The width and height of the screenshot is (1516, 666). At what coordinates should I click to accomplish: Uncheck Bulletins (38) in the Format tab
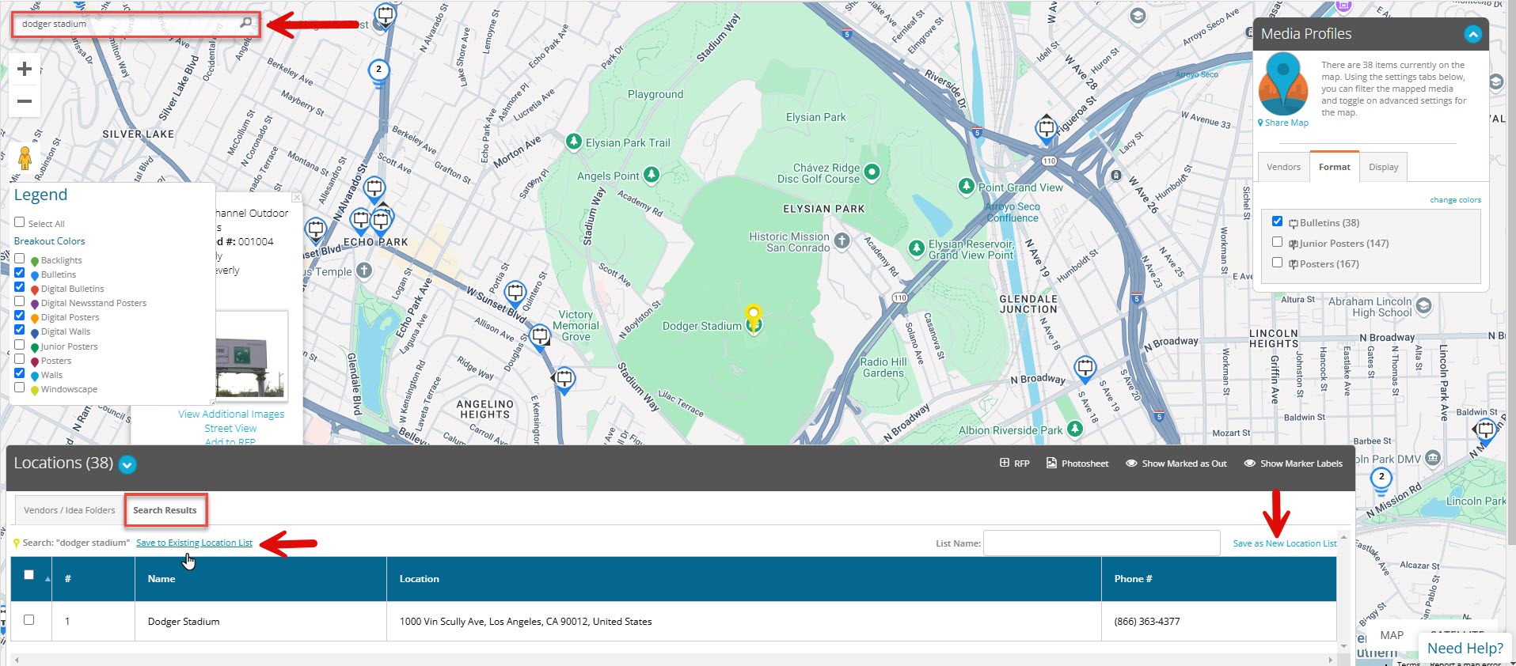pyautogui.click(x=1277, y=221)
